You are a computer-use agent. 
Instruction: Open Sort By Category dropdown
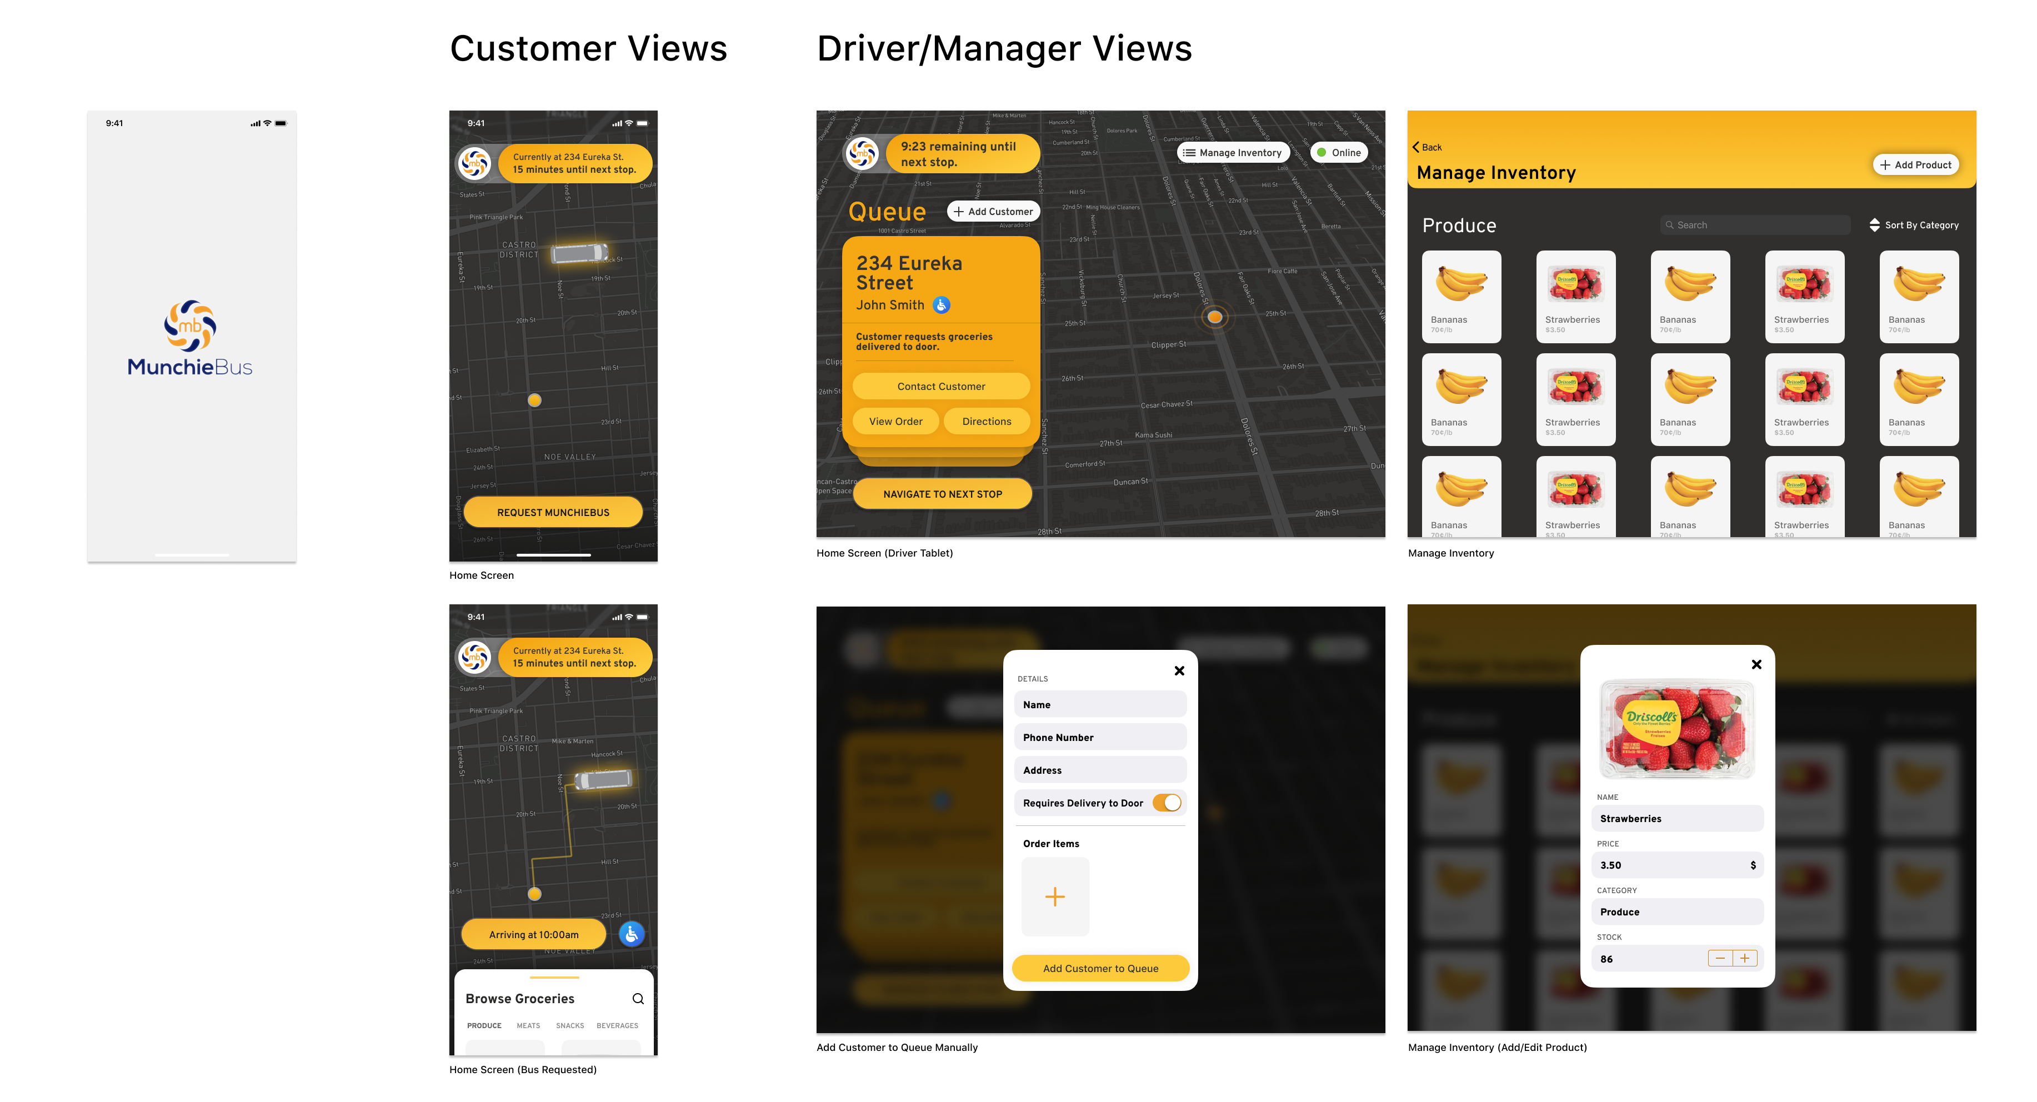click(1914, 226)
